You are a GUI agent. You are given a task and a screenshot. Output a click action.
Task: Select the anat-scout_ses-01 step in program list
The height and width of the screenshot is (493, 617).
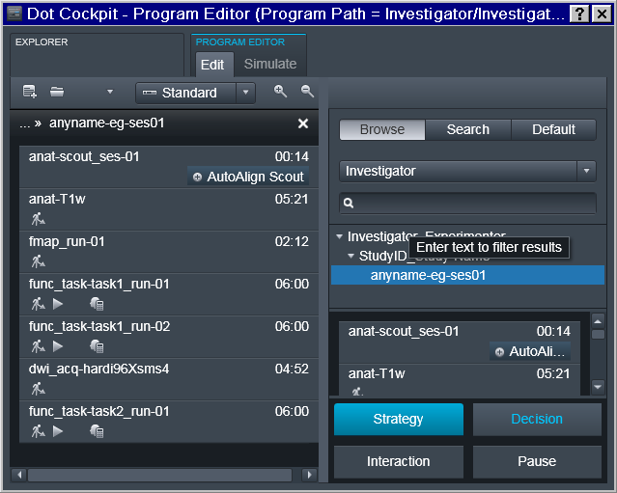pos(169,167)
